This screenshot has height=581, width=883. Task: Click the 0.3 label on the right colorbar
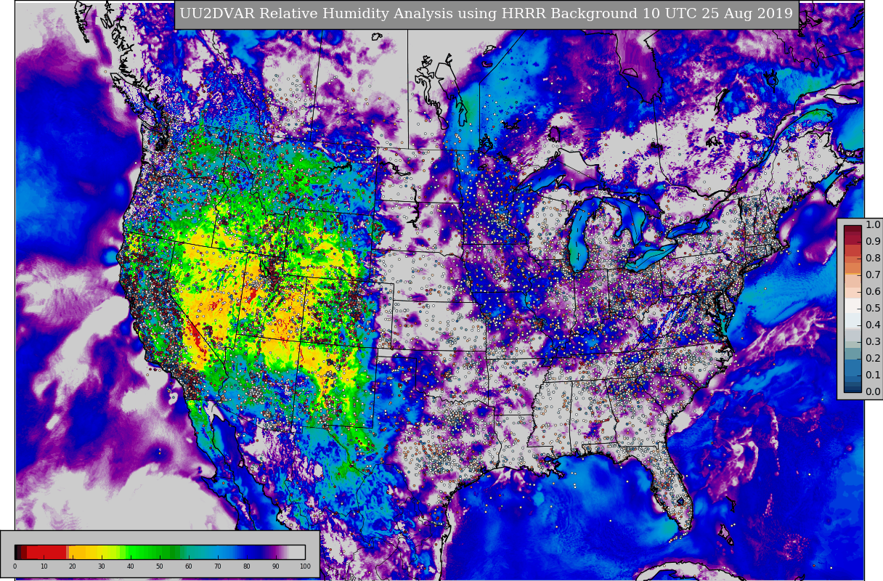tap(873, 342)
